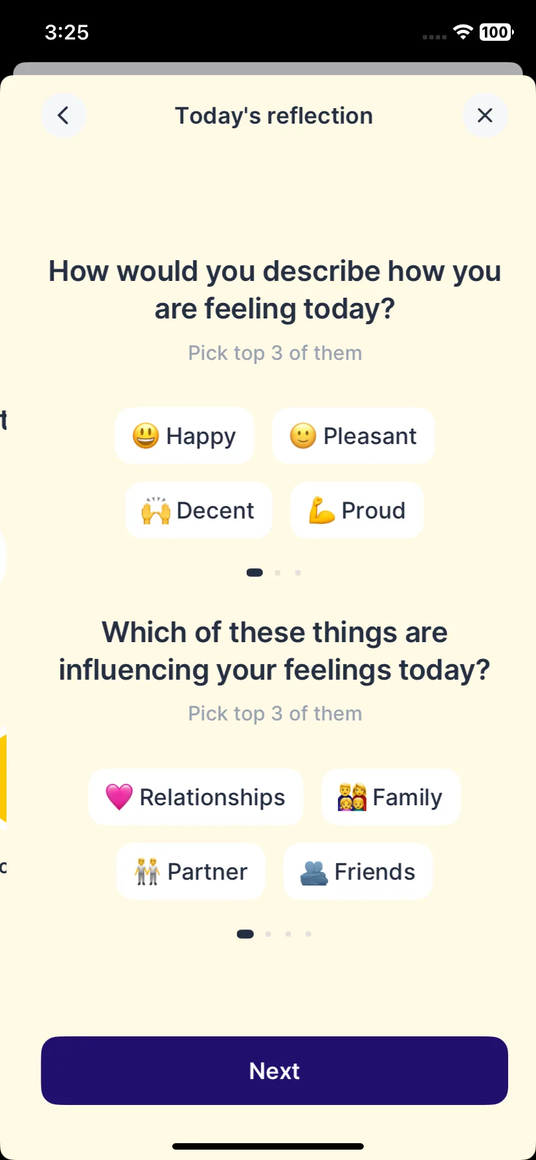Select the Happy feeling chip

pos(184,436)
